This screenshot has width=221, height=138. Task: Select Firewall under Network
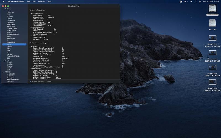tap(9, 62)
